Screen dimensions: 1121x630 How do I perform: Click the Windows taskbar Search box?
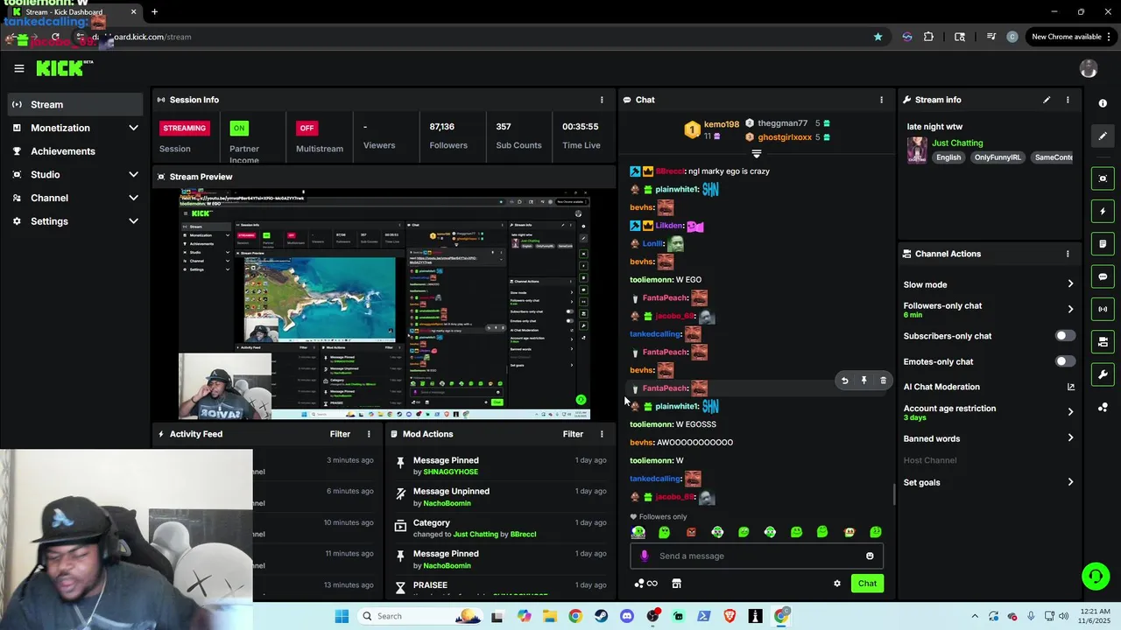click(420, 616)
